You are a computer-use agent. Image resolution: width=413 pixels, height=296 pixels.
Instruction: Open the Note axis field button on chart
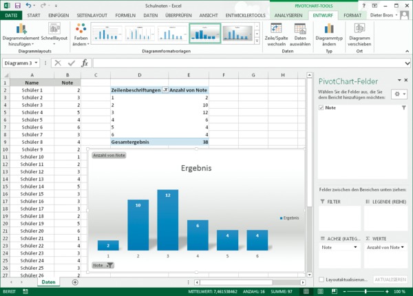tap(103, 265)
